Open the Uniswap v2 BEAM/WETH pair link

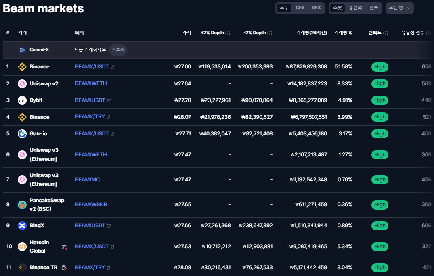(x=91, y=83)
